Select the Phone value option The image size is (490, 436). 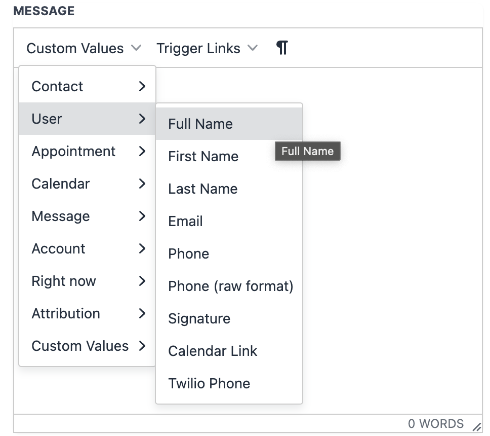tap(229, 253)
